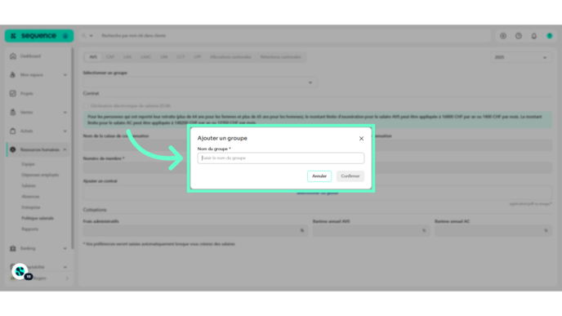The image size is (562, 316).
Task: Click the Ressources humaines icon
Action: pyautogui.click(x=13, y=149)
